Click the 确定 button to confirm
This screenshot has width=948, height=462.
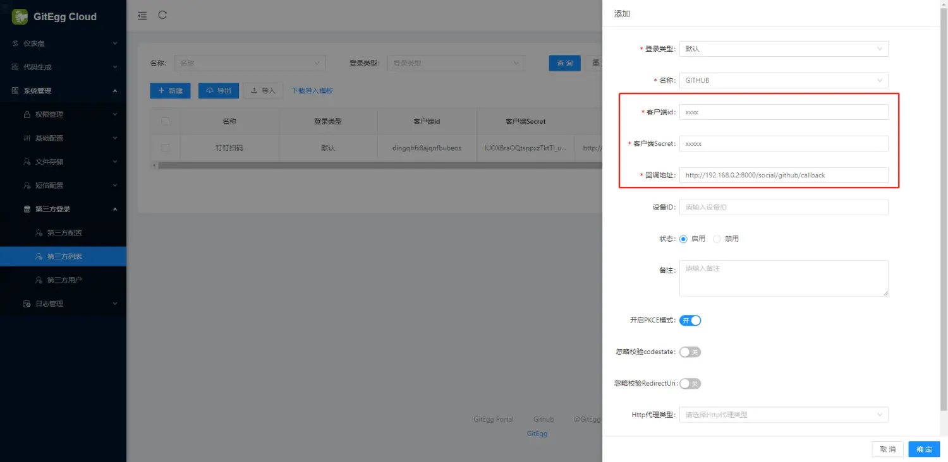coord(924,449)
